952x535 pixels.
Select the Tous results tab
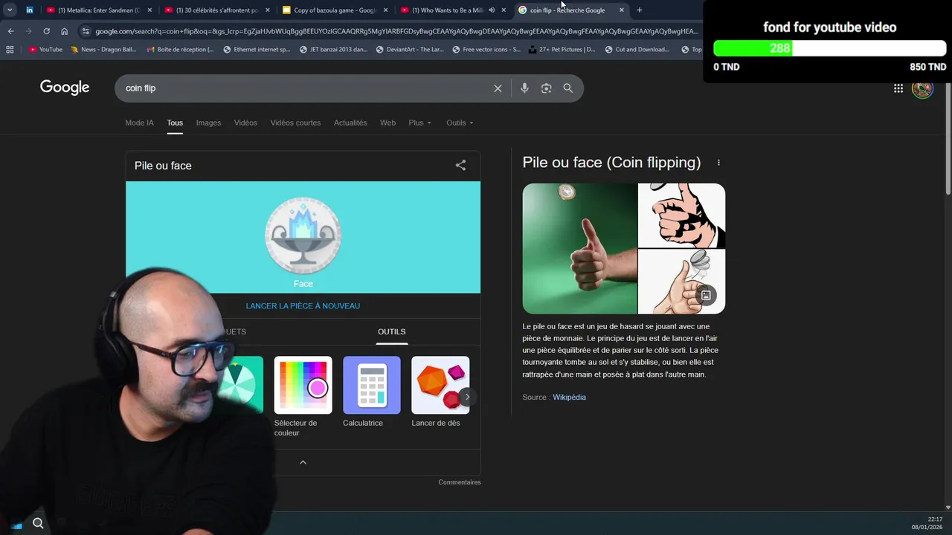(175, 123)
